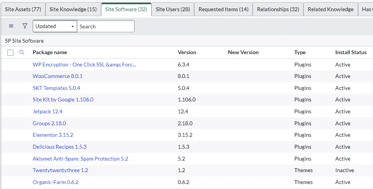This screenshot has height=189, width=373.
Task: Select the Site Software (32) tab
Action: click(126, 9)
